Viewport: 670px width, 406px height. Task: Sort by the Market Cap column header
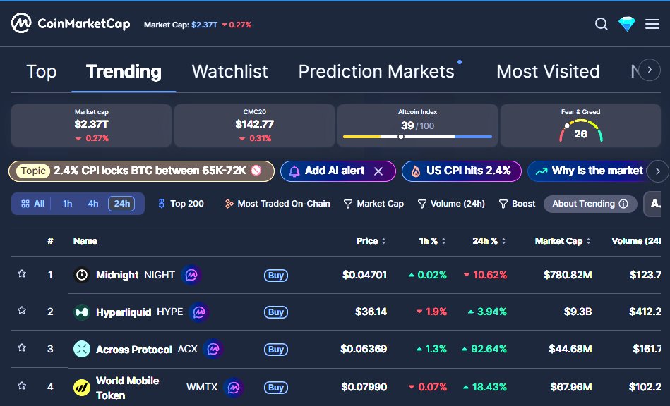[563, 241]
